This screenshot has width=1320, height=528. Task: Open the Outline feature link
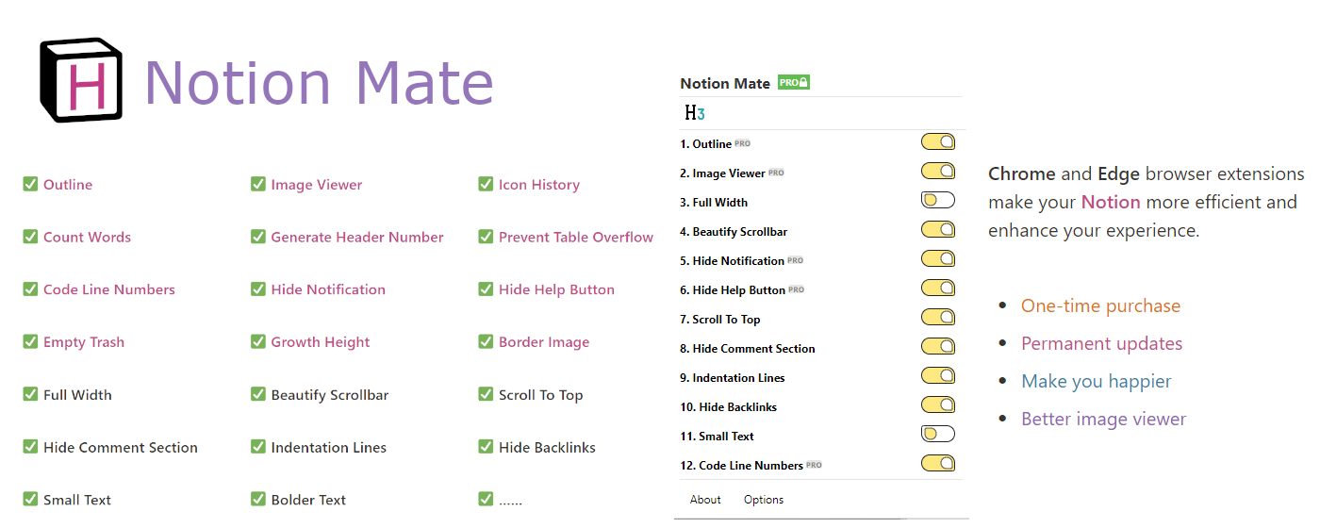68,185
